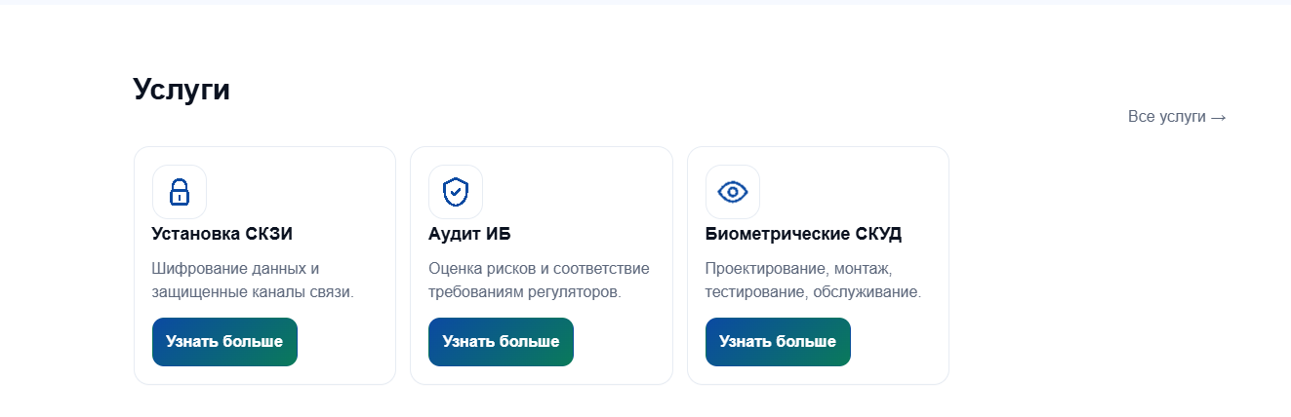Screen dimensions: 1291x417
Task: Select the Аудит ИБ card title
Action: pos(469,234)
